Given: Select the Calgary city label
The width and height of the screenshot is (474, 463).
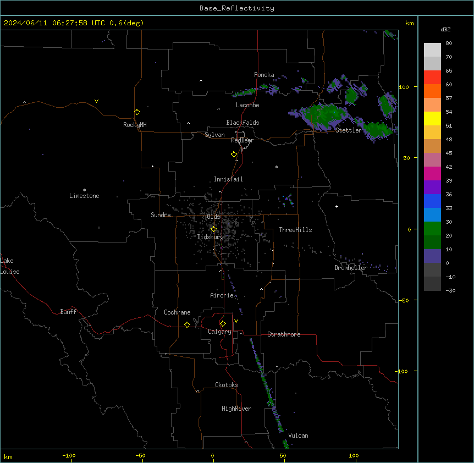Looking at the screenshot, I should (x=219, y=332).
